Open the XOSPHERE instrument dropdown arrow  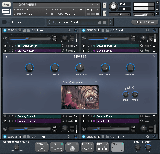click(16, 5)
